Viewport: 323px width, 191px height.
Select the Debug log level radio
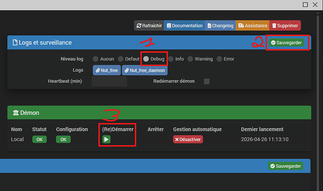146,59
